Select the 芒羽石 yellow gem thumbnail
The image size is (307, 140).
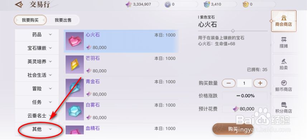pyautogui.click(x=75, y=64)
